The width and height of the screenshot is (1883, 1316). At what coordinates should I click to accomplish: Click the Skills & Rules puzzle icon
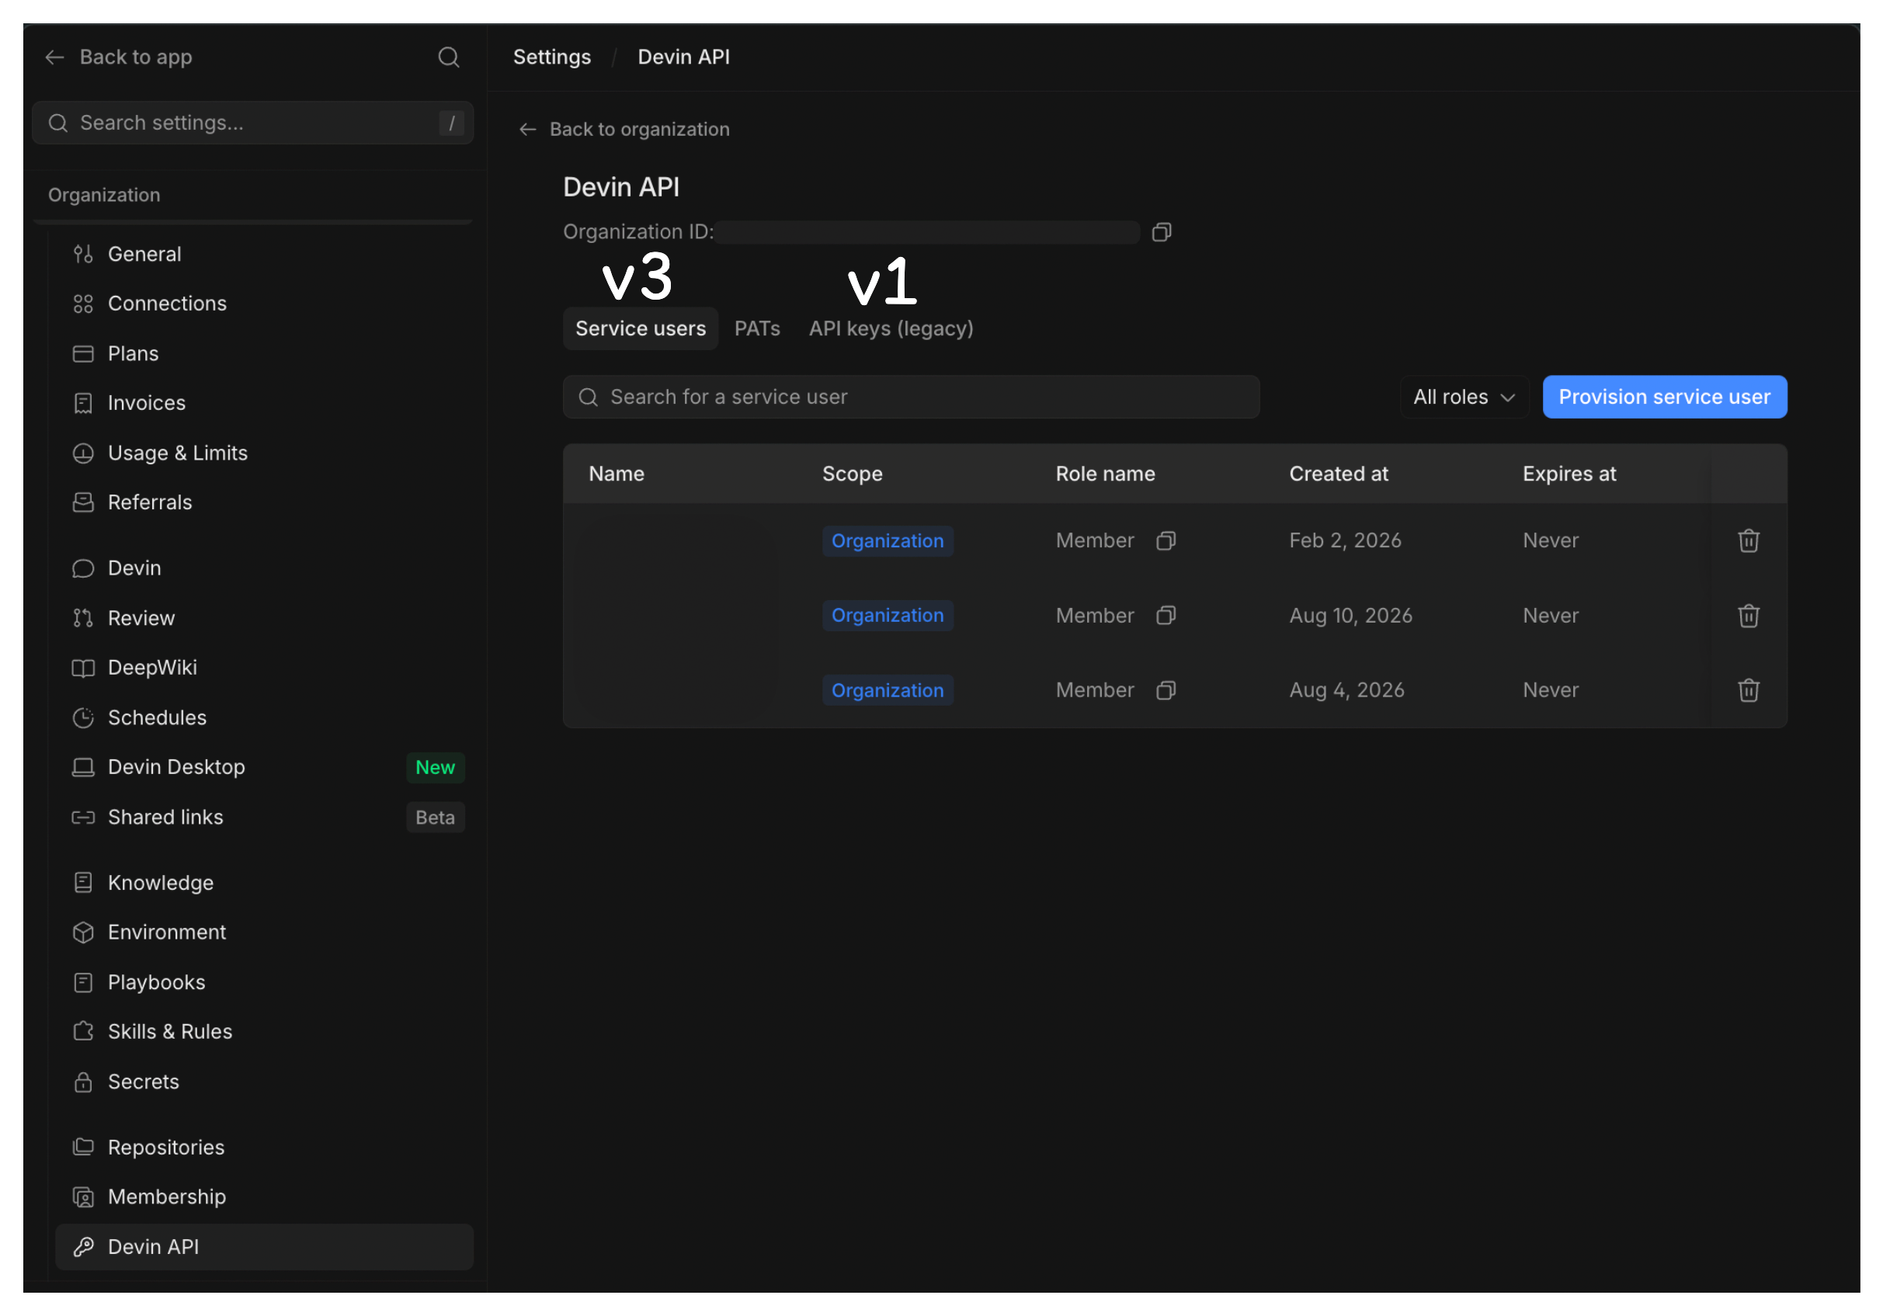83,1033
